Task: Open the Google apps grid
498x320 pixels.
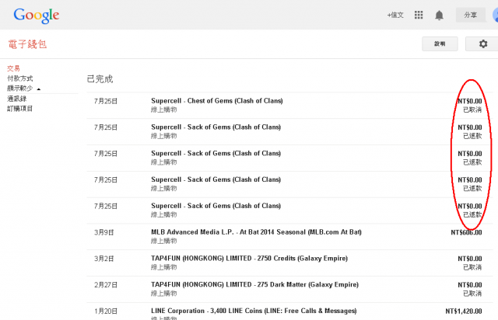Action: (x=419, y=15)
